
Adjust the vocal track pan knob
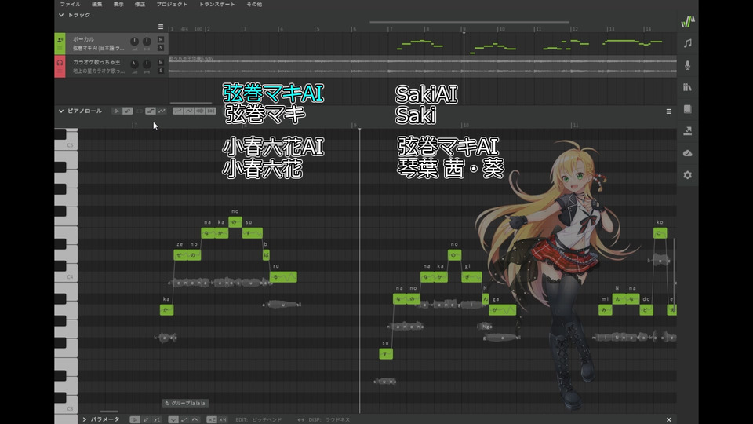147,42
